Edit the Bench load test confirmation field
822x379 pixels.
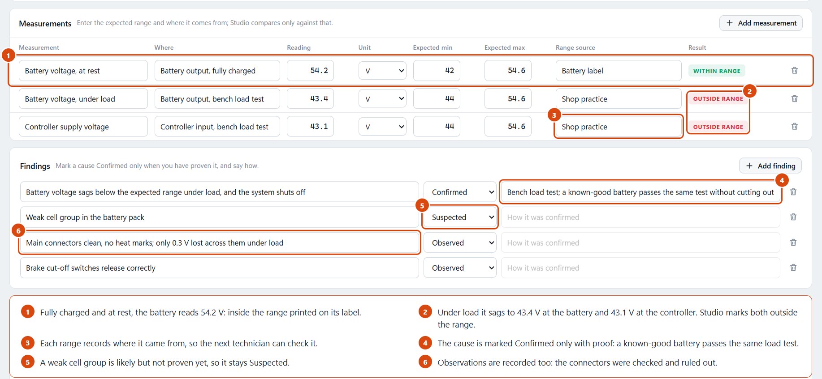point(640,192)
